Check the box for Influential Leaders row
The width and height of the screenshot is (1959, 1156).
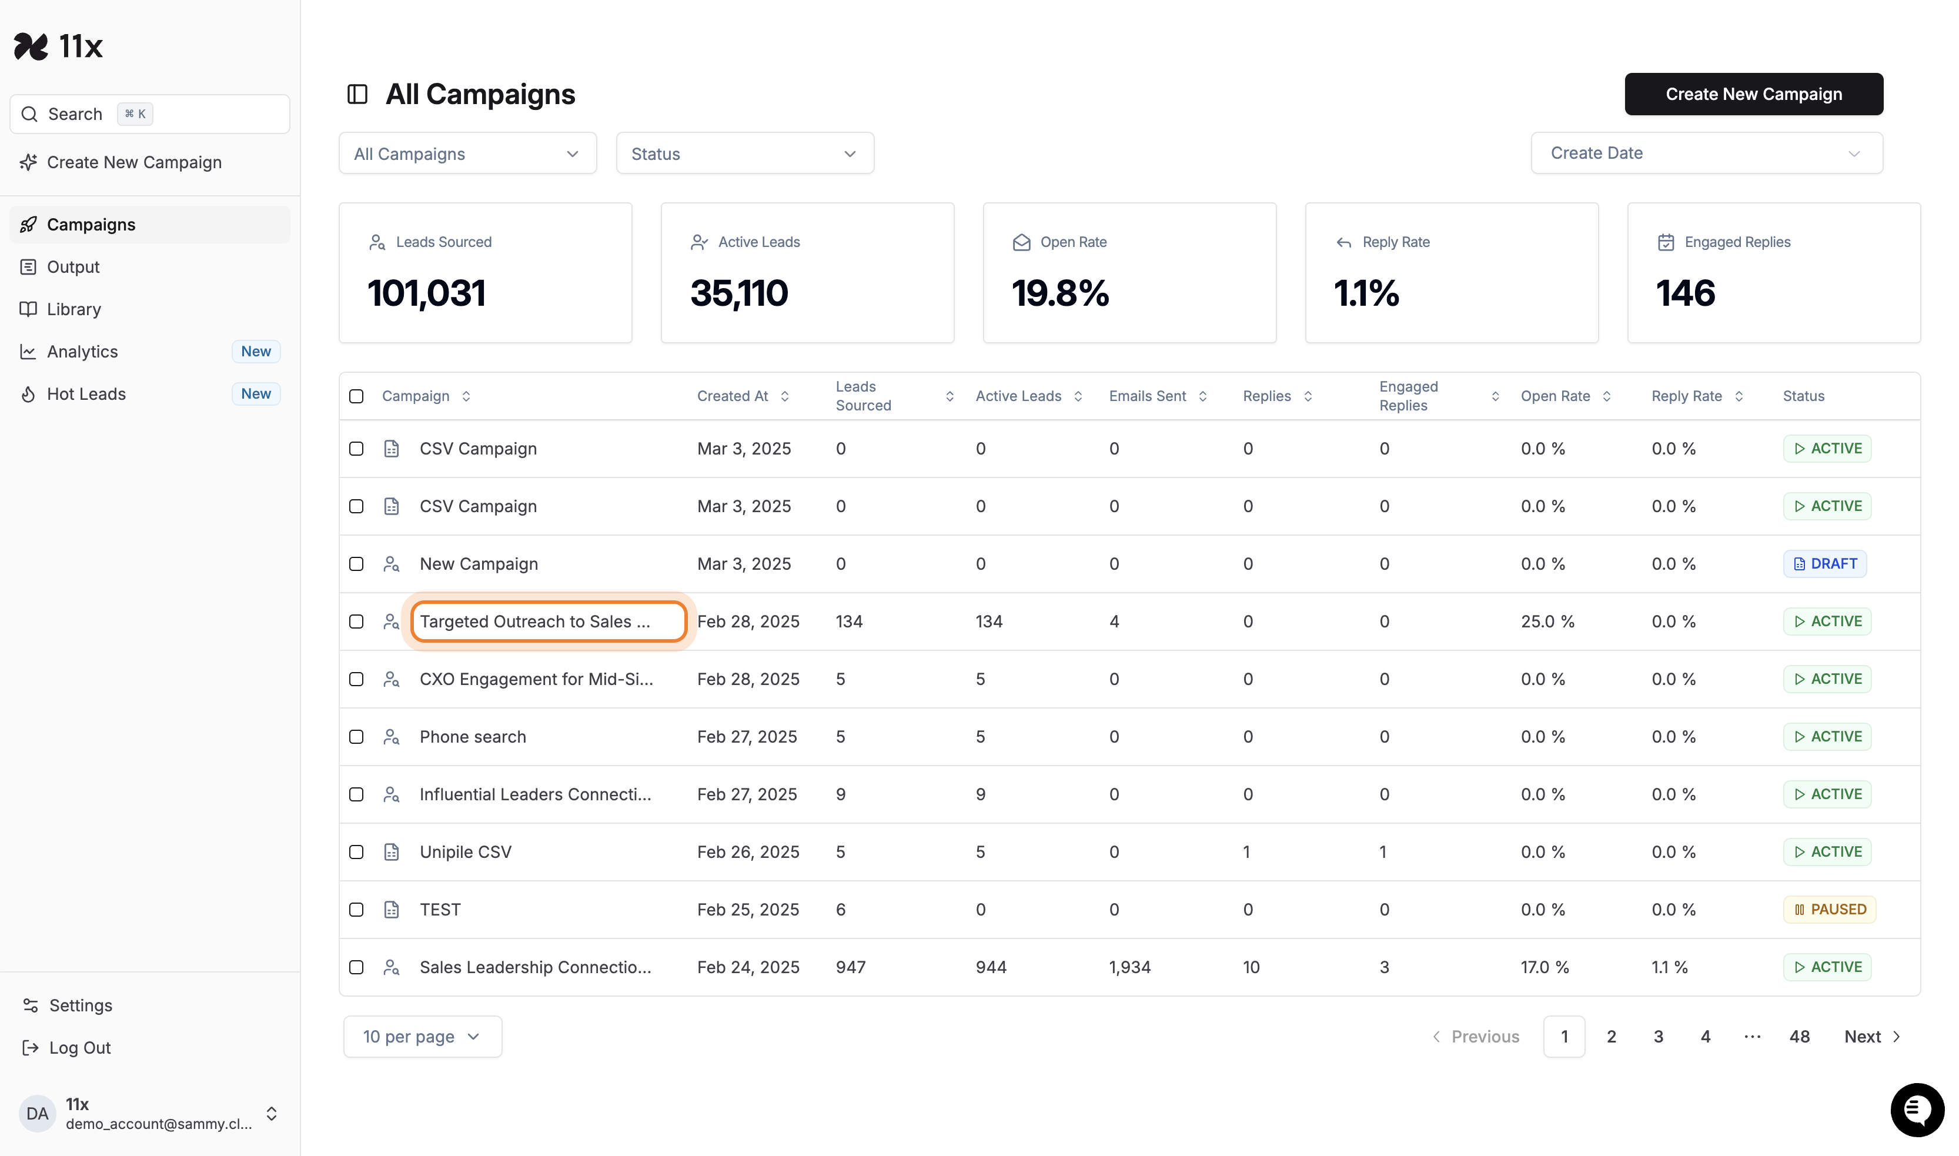(x=356, y=794)
